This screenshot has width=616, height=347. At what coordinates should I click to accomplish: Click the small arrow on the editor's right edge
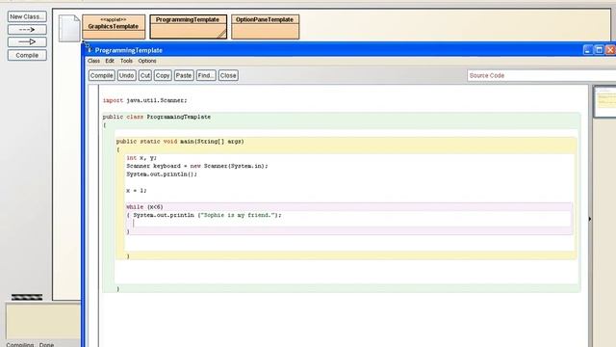tap(590, 219)
